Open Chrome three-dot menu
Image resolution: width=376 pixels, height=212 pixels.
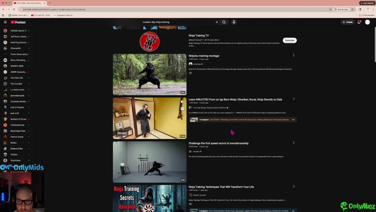tap(373, 9)
